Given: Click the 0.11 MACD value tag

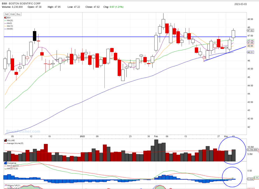Looking at the screenshot, I should [x=256, y=178].
